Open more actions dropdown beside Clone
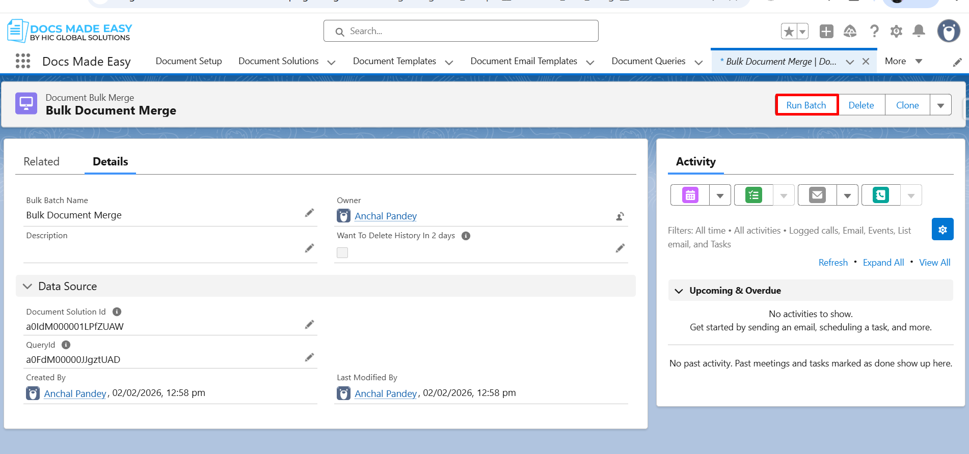The width and height of the screenshot is (969, 454). 940,105
